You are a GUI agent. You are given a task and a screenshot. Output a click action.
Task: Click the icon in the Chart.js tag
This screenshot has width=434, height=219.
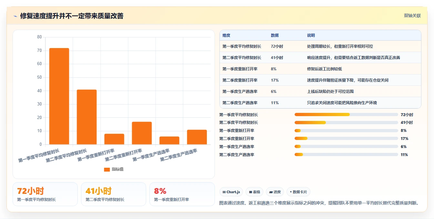click(x=224, y=192)
